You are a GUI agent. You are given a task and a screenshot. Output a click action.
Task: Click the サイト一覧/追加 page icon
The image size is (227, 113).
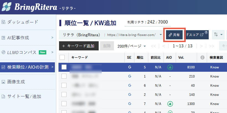click(x=3, y=96)
